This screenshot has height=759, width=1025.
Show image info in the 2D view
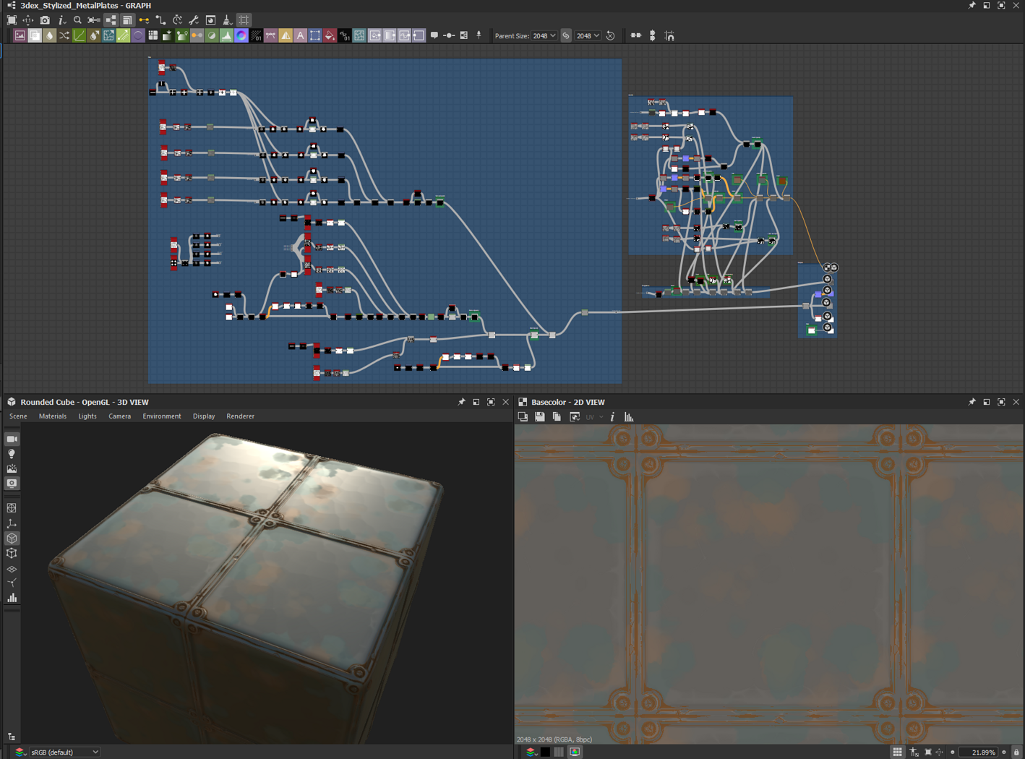612,417
